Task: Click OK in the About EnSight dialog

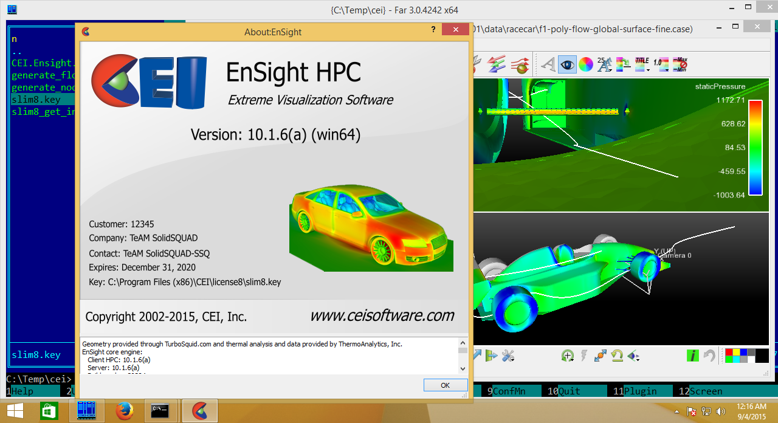Action: [446, 385]
